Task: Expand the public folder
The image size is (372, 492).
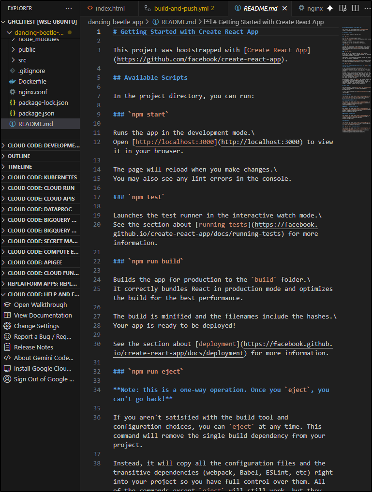Action: click(x=27, y=50)
